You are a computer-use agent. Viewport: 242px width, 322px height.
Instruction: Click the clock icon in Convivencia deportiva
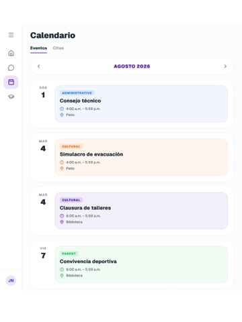[62, 270]
